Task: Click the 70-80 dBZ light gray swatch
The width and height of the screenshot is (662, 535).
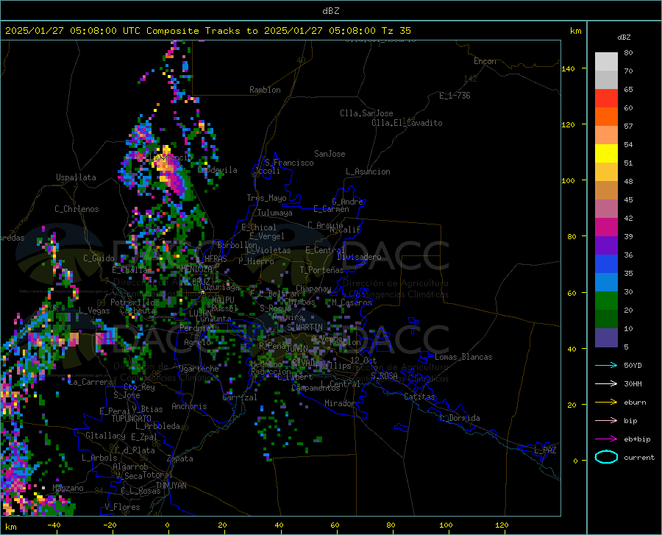Action: [606, 62]
